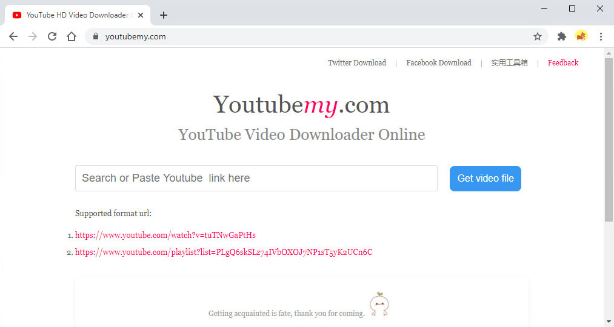View site security via the padlock icon
Image resolution: width=614 pixels, height=327 pixels.
click(x=96, y=36)
